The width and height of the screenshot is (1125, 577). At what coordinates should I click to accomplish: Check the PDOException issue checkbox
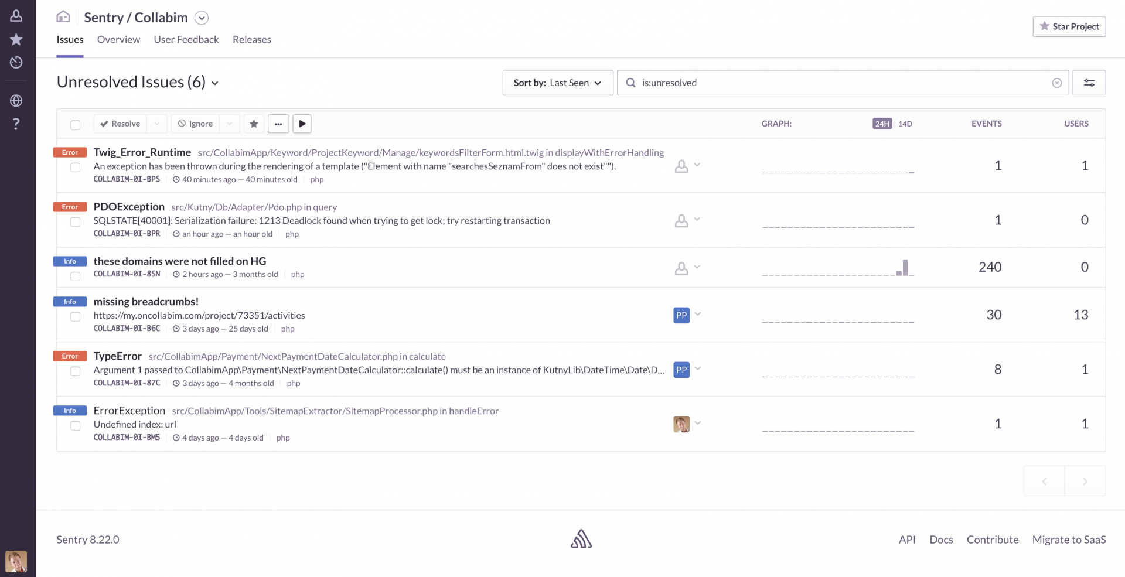[76, 222]
